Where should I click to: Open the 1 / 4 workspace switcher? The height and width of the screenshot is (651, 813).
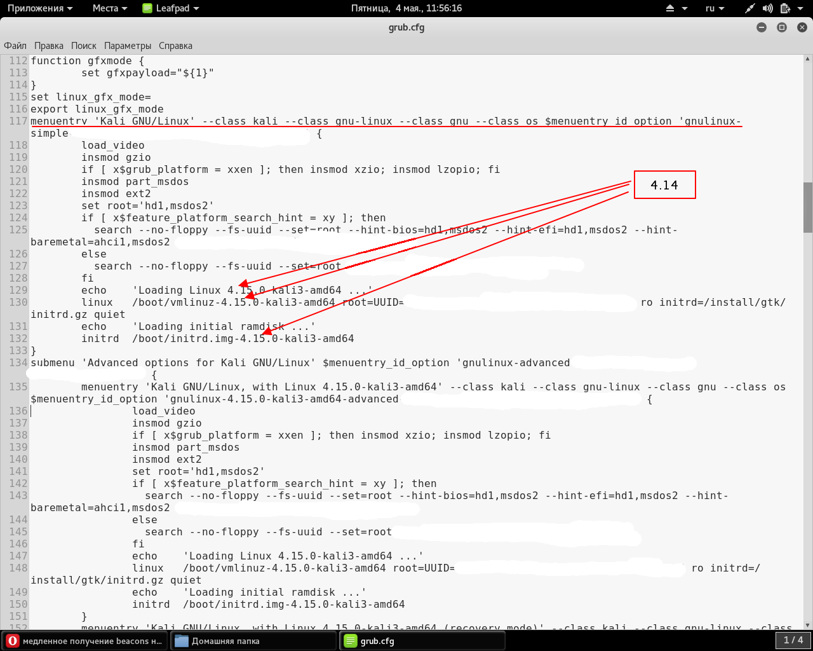pos(793,640)
